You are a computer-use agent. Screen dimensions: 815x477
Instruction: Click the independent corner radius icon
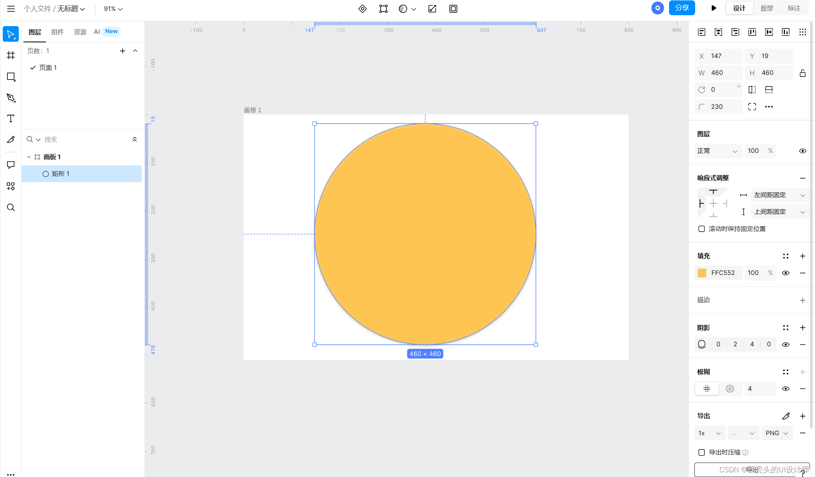click(752, 106)
